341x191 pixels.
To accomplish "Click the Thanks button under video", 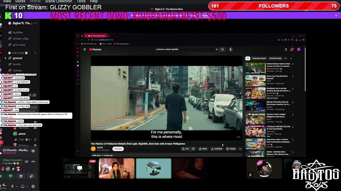I will 231,149.
